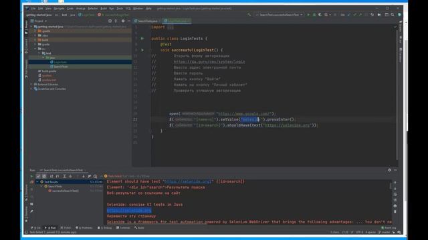Hide the Project panel with the minus icon
The image size is (428, 240).
click(129, 21)
